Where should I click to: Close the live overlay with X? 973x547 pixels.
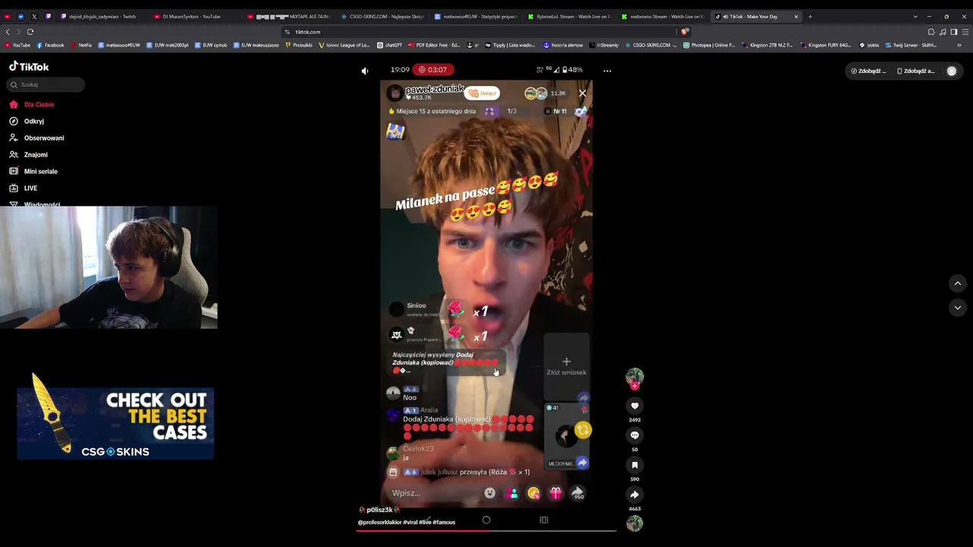pos(582,93)
